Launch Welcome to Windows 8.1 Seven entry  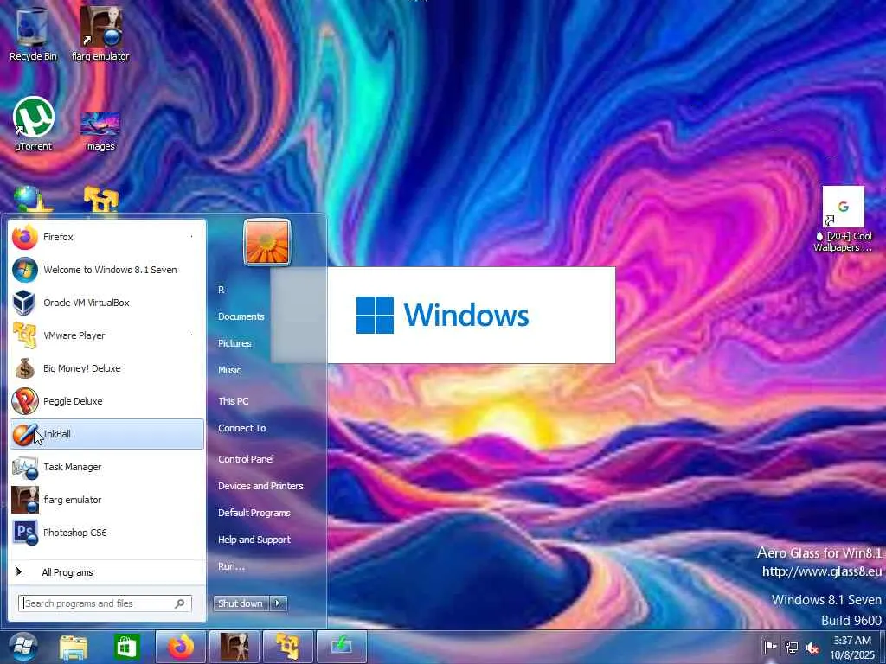(106, 270)
